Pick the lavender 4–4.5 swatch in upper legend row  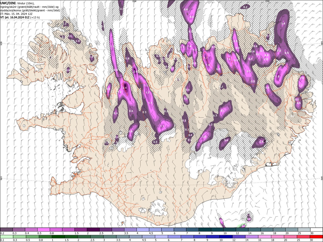point(143,230)
